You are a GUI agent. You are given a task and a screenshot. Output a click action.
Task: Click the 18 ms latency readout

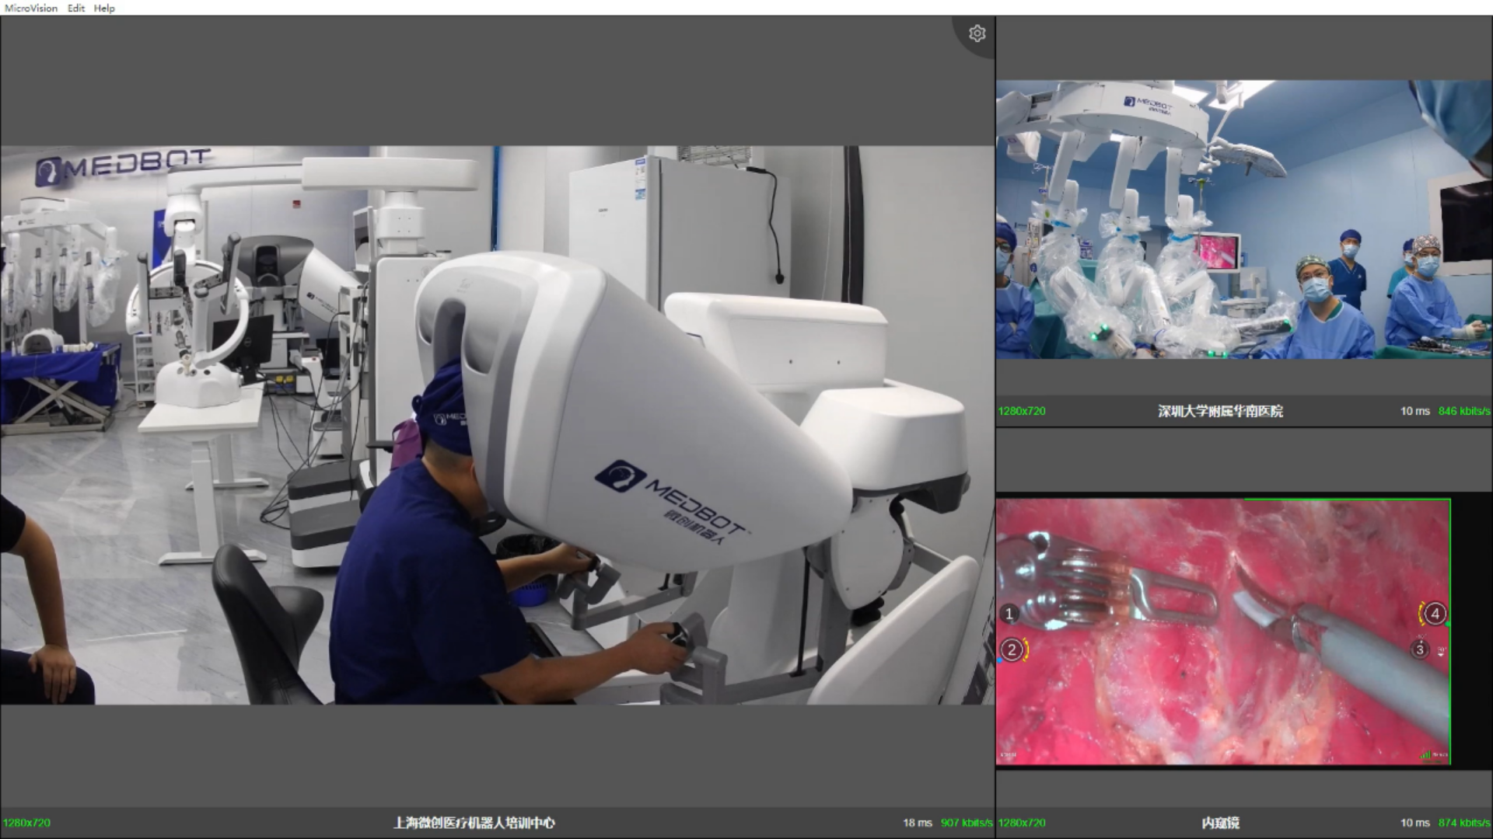[917, 823]
